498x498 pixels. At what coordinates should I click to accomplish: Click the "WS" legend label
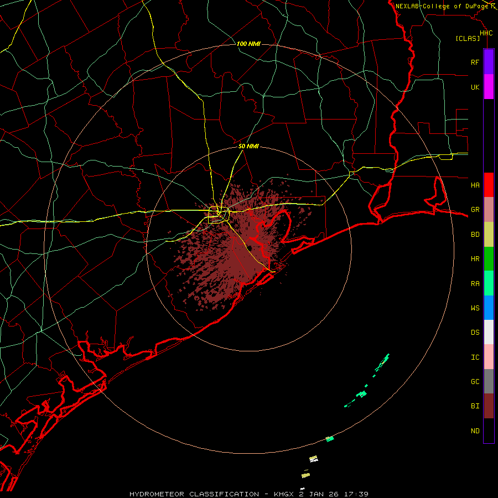pyautogui.click(x=475, y=308)
